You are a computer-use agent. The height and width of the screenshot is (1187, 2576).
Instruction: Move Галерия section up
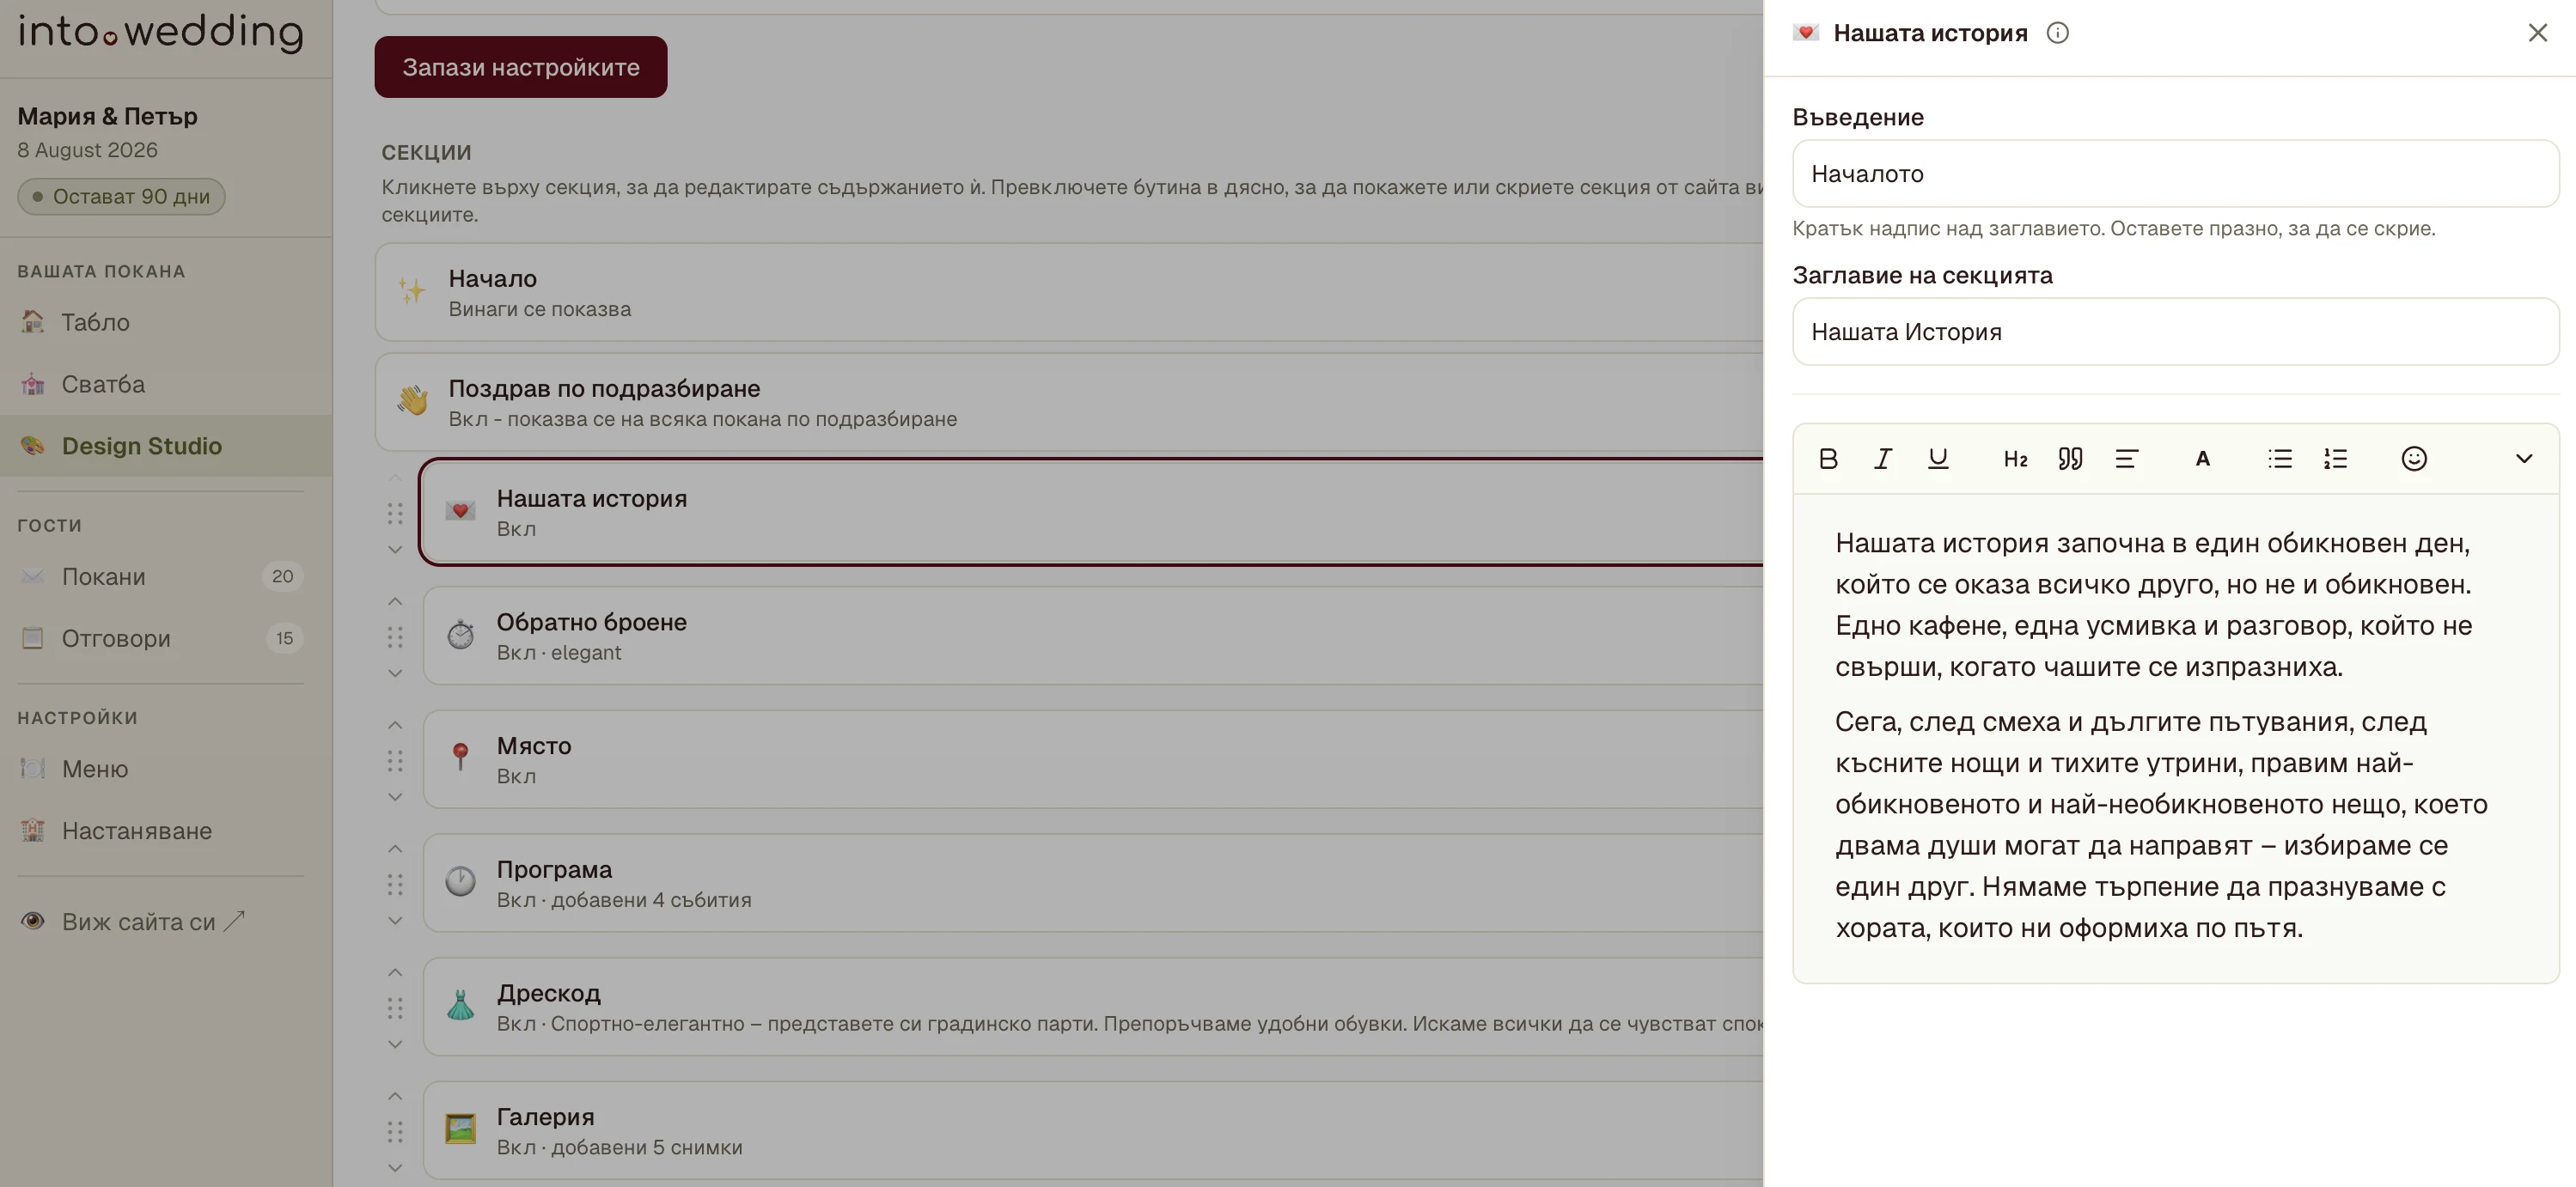pos(395,1096)
